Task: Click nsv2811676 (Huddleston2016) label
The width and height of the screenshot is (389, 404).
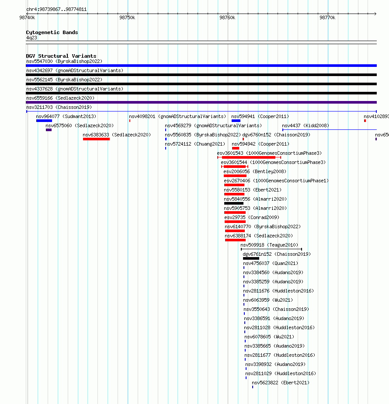Action: click(x=278, y=291)
